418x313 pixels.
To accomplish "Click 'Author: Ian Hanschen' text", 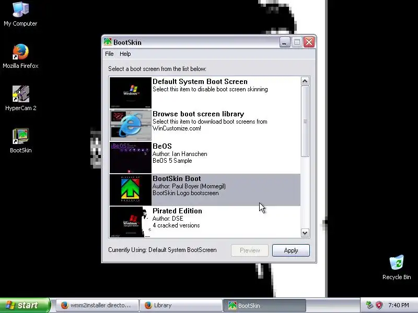I will (x=180, y=154).
